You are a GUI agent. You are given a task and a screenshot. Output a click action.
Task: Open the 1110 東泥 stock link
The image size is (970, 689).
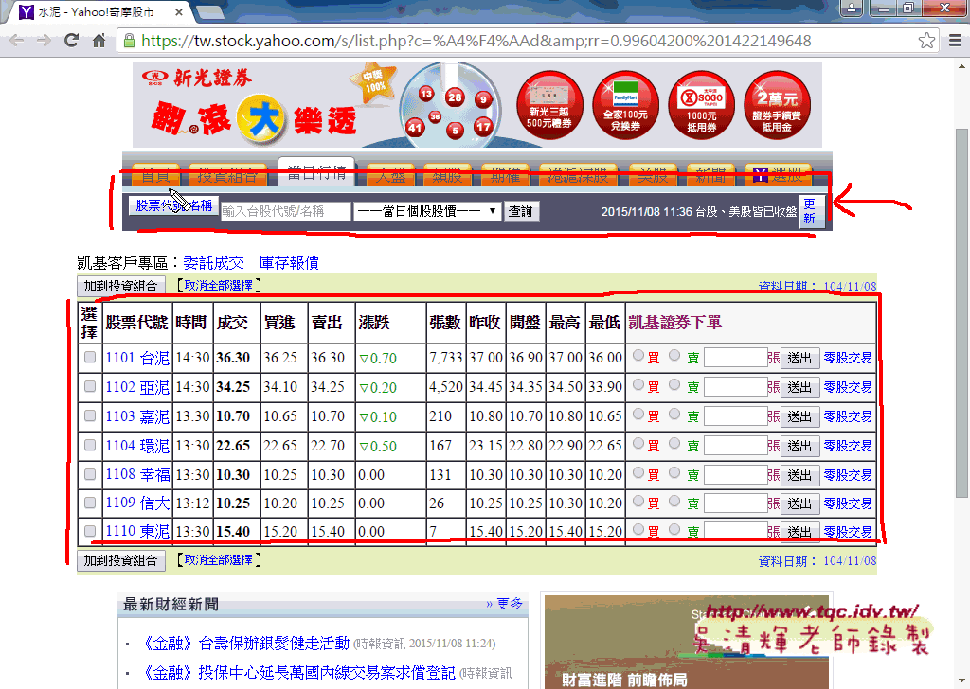point(136,531)
